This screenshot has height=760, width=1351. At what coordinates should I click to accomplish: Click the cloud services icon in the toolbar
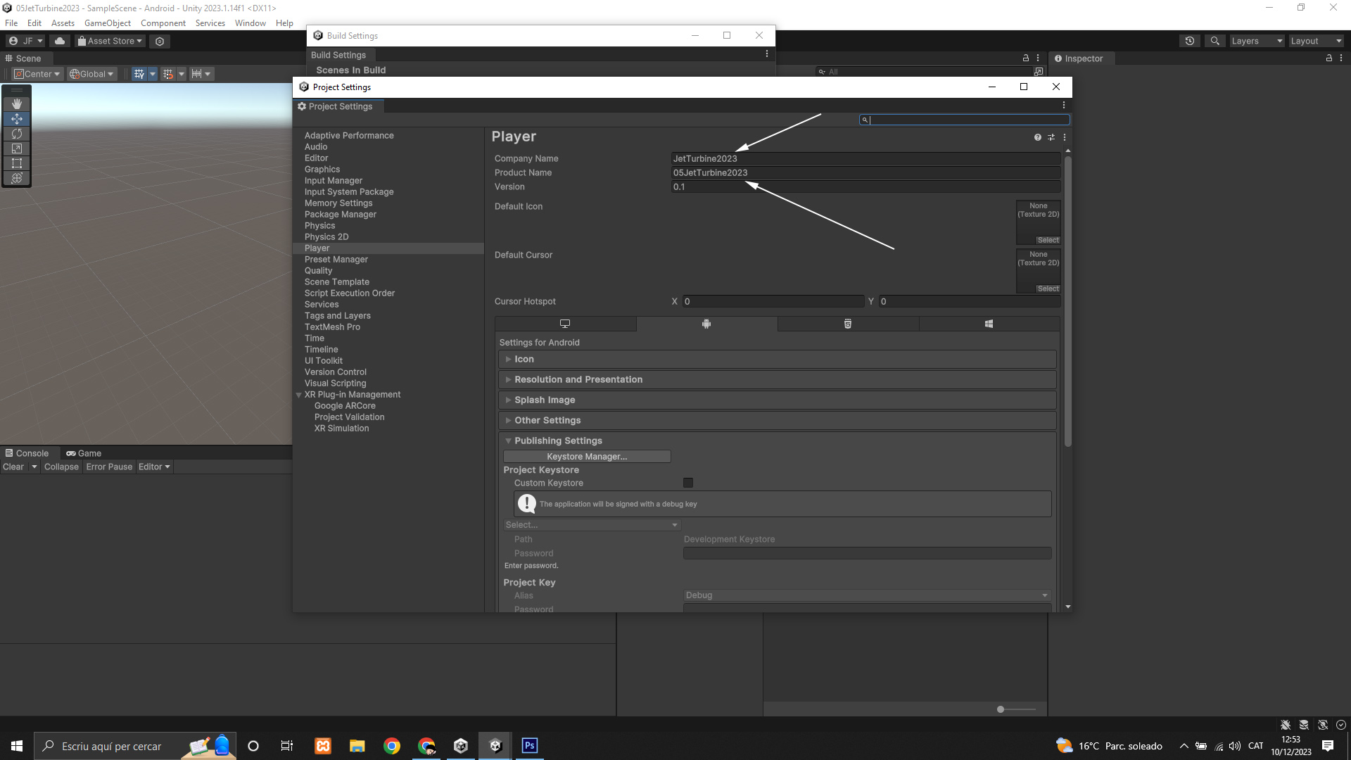pos(60,41)
